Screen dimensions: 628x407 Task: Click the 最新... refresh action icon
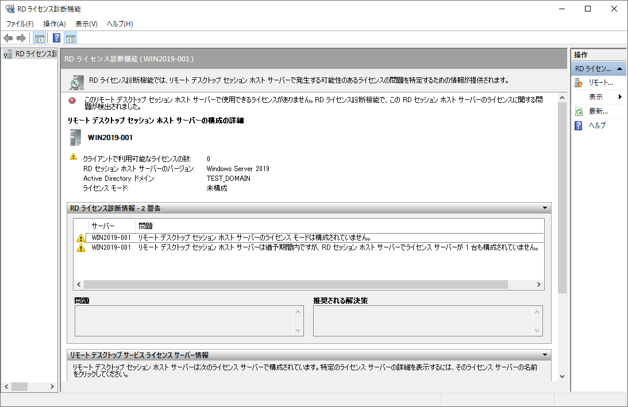click(x=579, y=111)
